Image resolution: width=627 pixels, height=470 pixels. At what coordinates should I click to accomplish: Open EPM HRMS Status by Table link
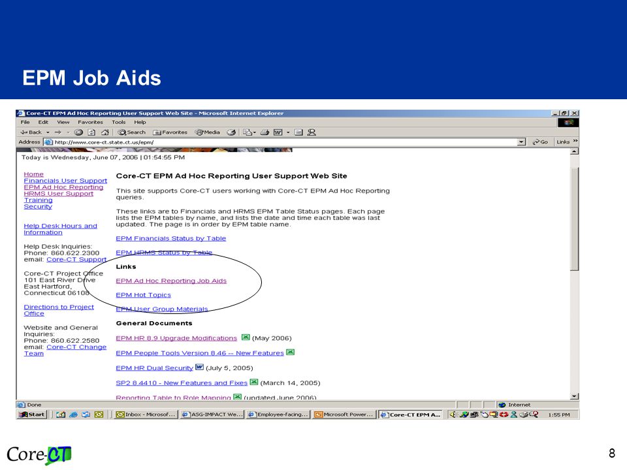coord(164,253)
